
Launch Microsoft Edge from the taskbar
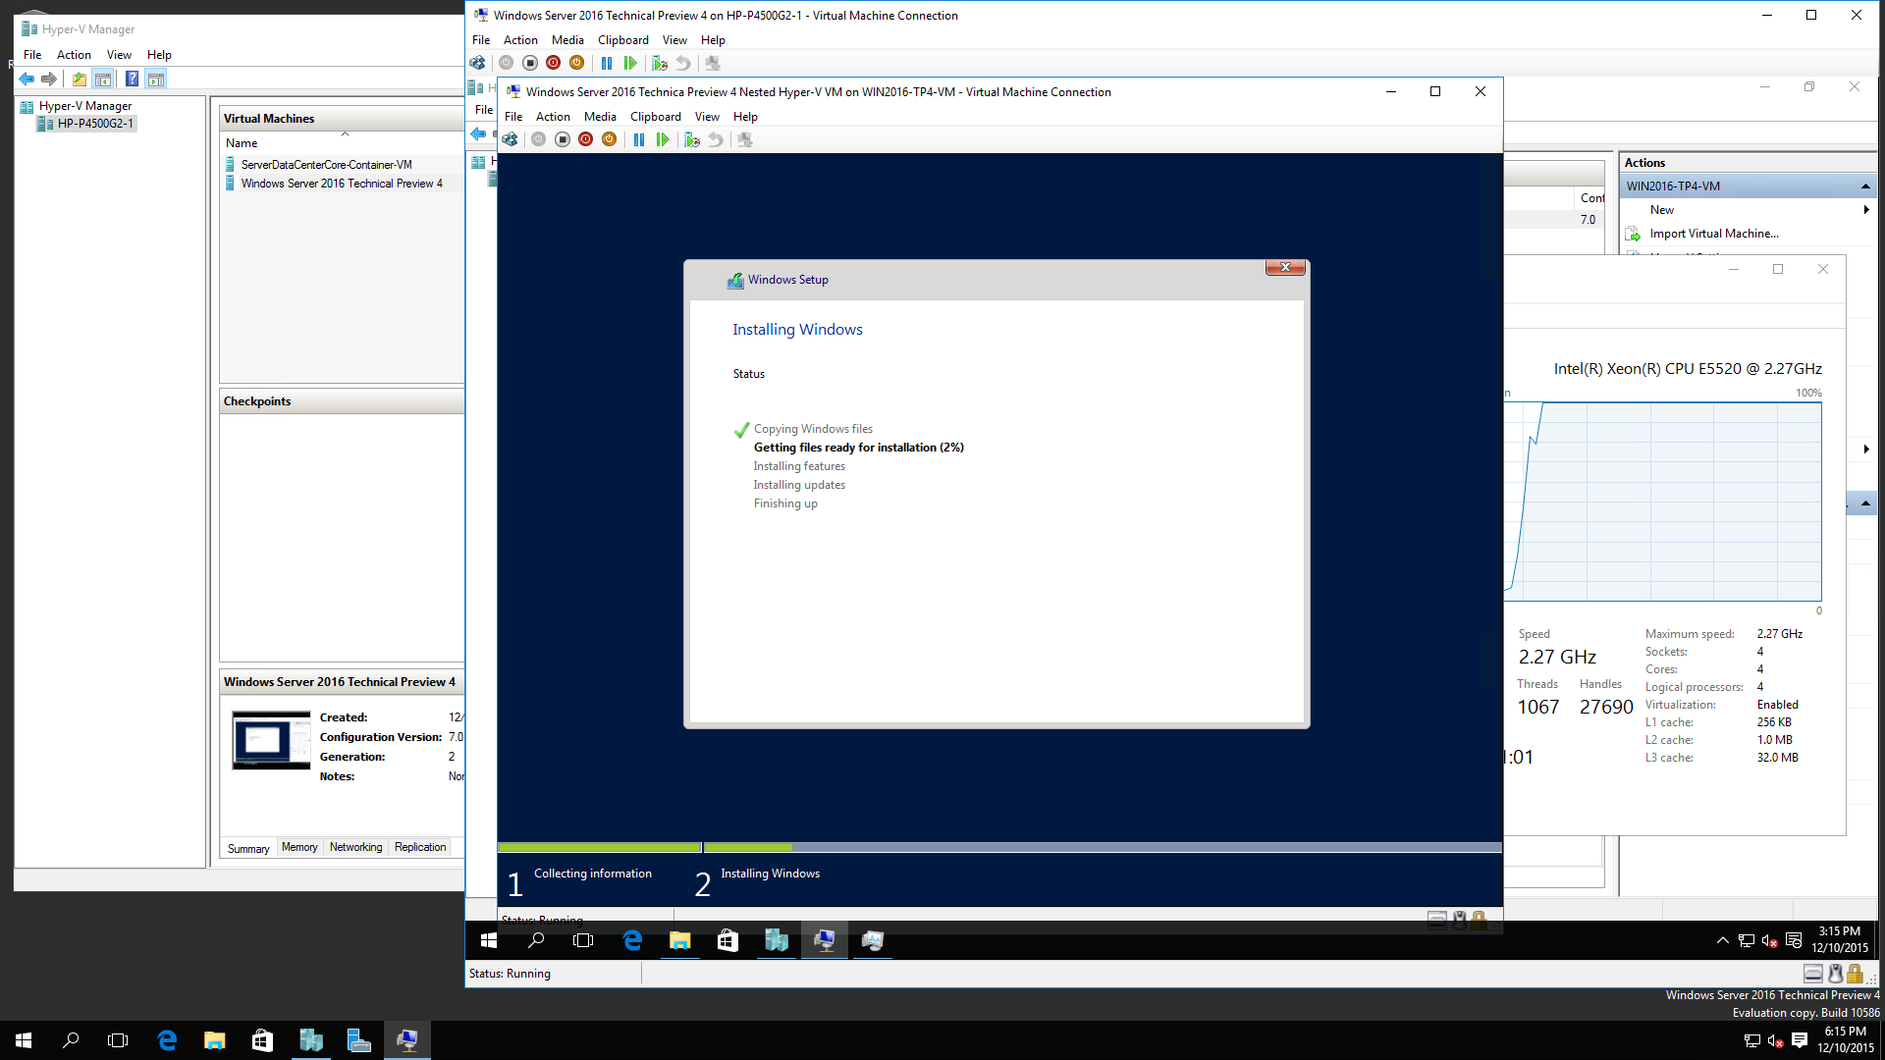(167, 1039)
